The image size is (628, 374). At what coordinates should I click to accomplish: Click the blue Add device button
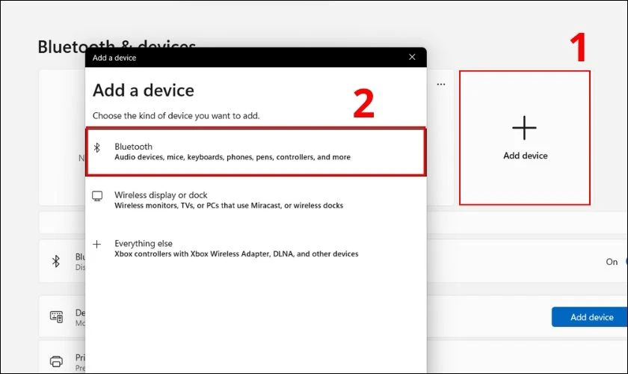click(x=590, y=317)
